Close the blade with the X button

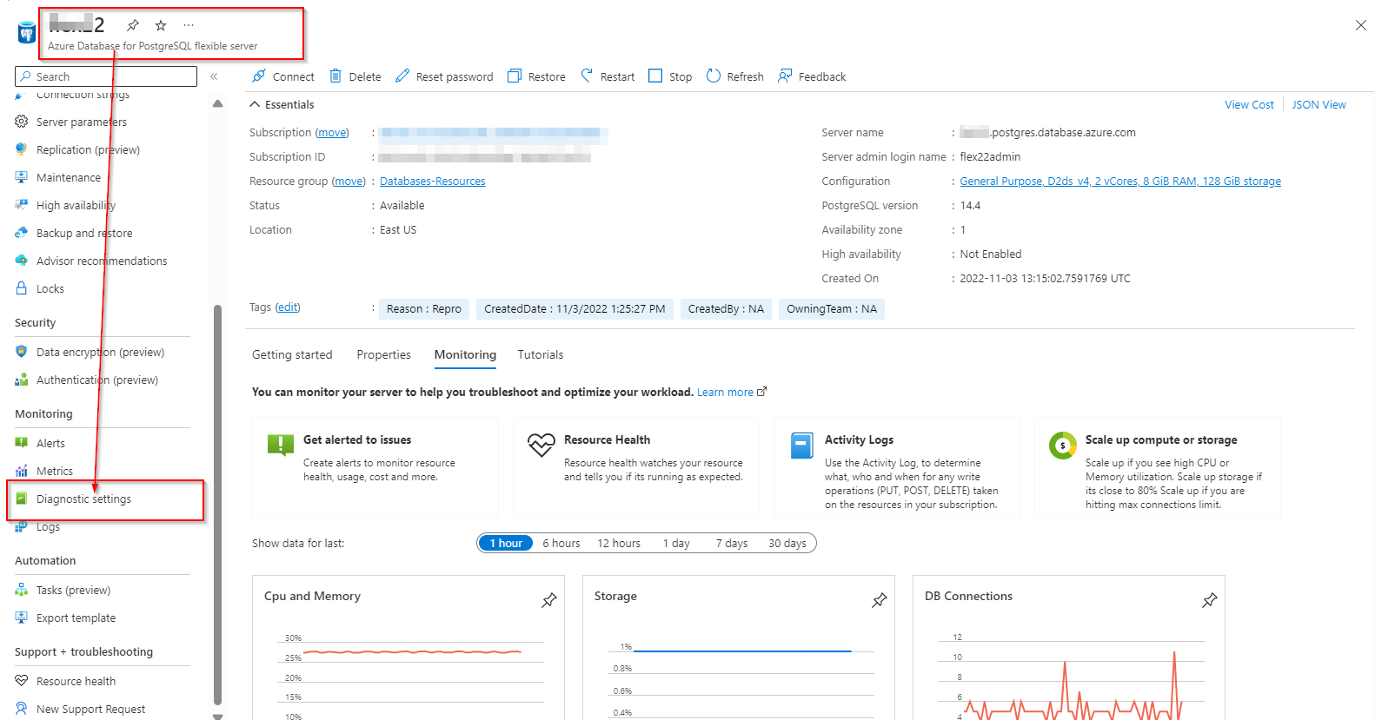click(x=1361, y=25)
